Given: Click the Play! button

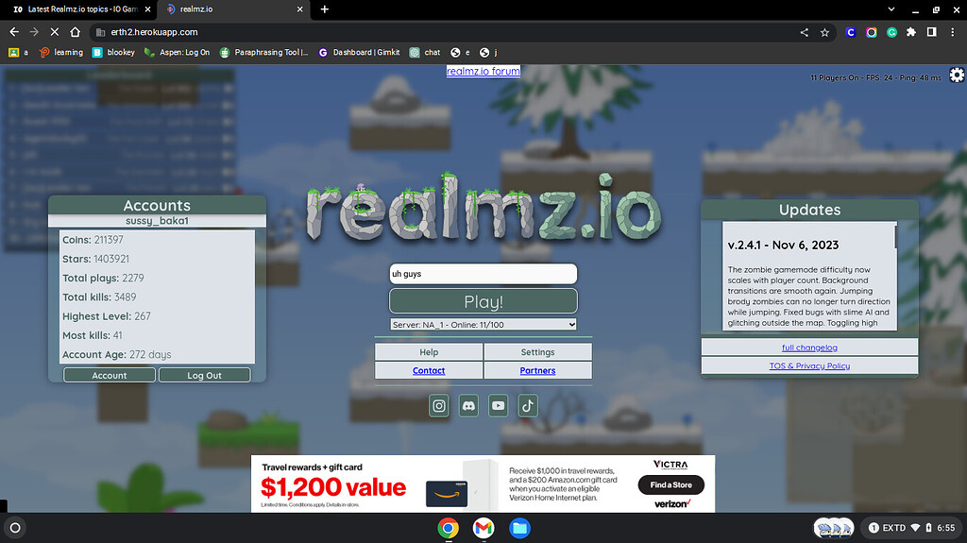Looking at the screenshot, I should coord(483,301).
